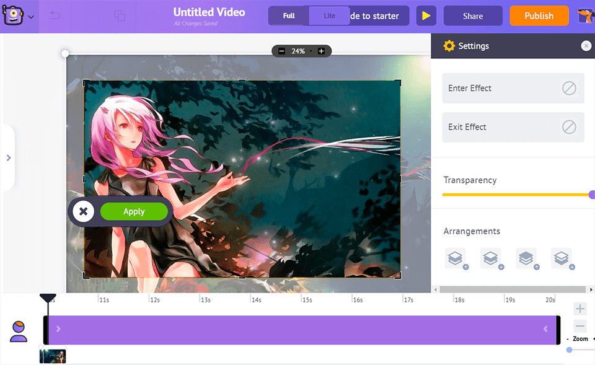Open the Enter Effect option

(x=513, y=88)
